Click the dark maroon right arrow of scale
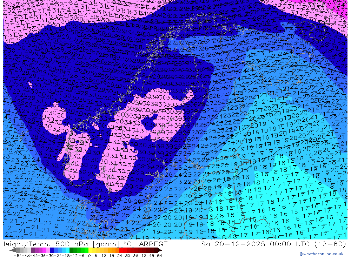Screen dimensions: 351x257 coord(160,250)
